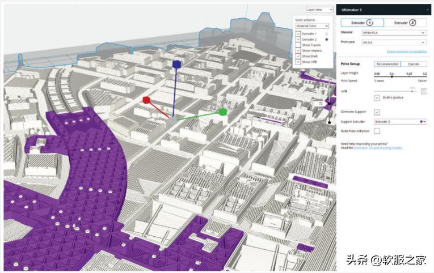Viewport: 434px width, 273px height.
Task: Open the Support Extruder dropdown
Action: pyautogui.click(x=400, y=122)
